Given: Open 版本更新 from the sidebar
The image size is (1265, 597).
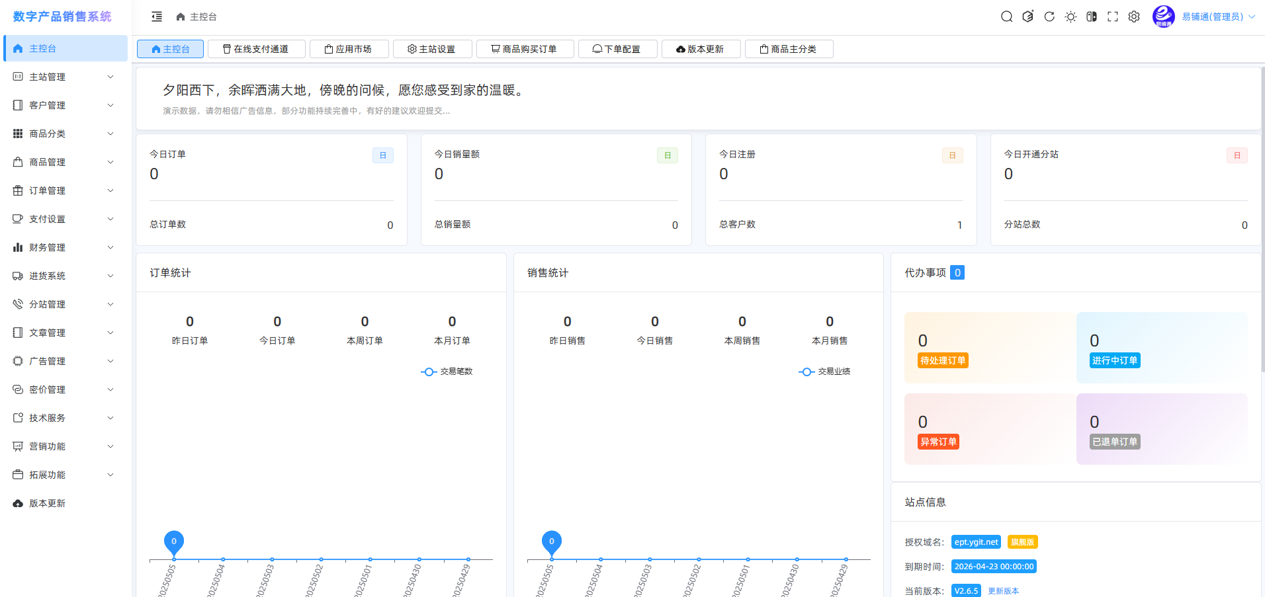Looking at the screenshot, I should click(x=46, y=503).
